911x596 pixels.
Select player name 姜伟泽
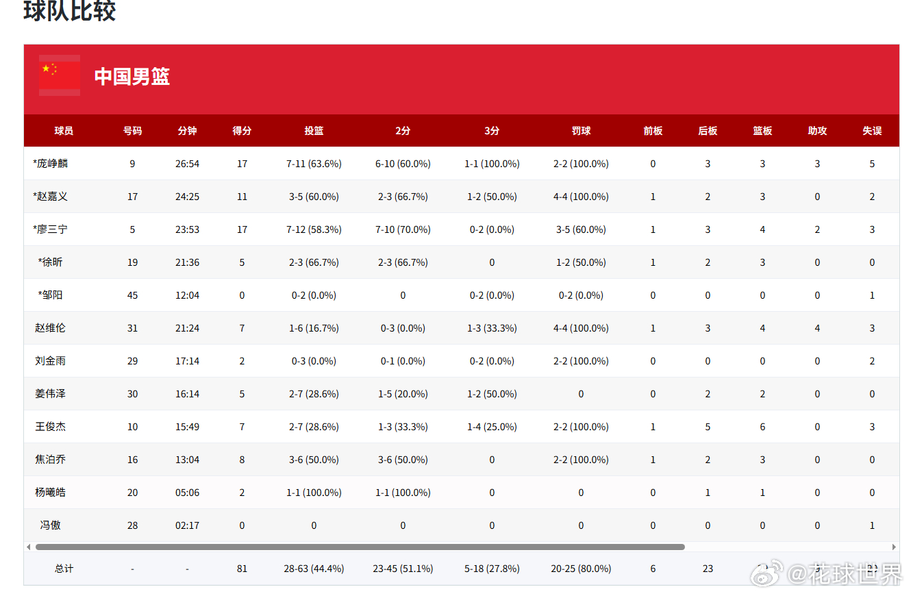pos(51,394)
